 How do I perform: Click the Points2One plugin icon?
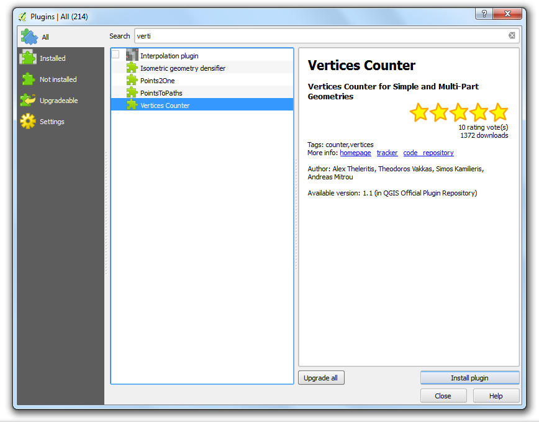point(132,80)
